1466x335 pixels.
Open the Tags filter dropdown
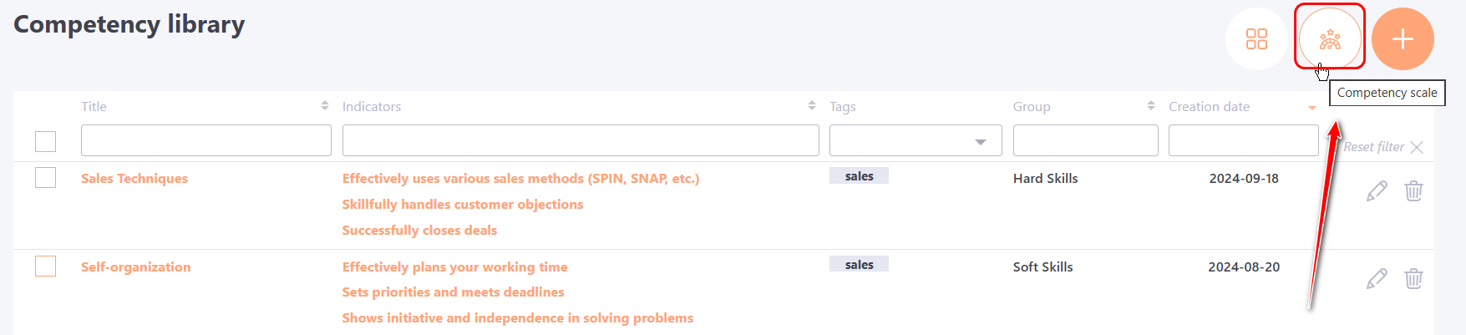click(981, 142)
